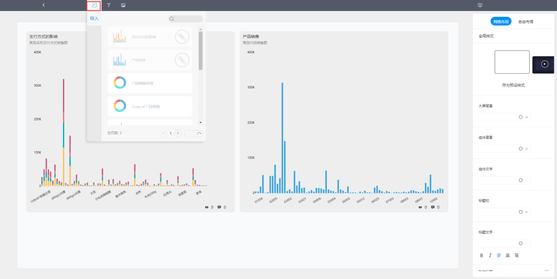Click the stacked chart icon of 支付方式的影响 list item
The height and width of the screenshot is (279, 557).
point(120,37)
